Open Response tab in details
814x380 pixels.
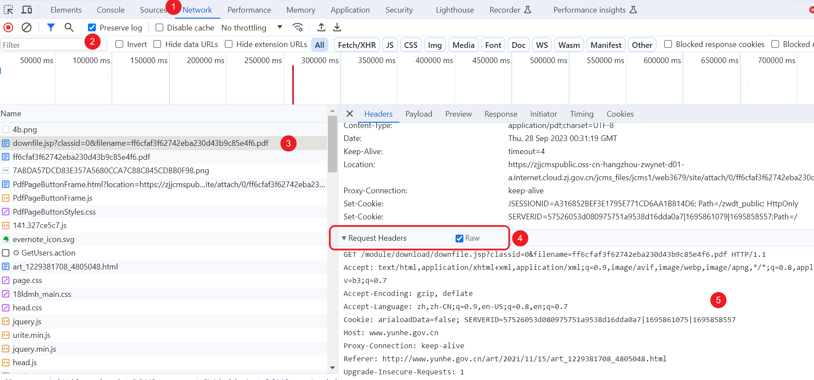point(501,114)
